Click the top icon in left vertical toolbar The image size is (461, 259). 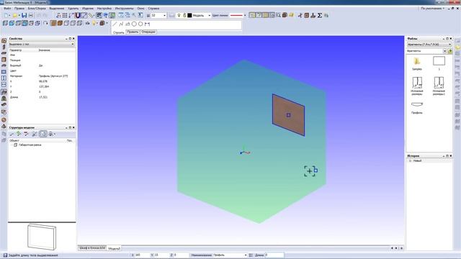coord(4,41)
